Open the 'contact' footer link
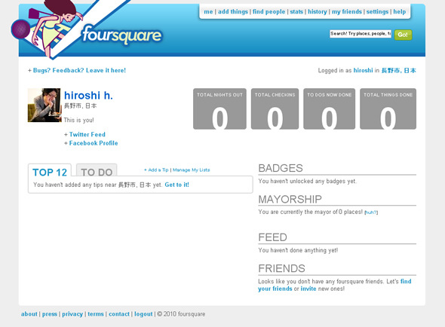Screen dimensions: 445x327 tap(119, 314)
